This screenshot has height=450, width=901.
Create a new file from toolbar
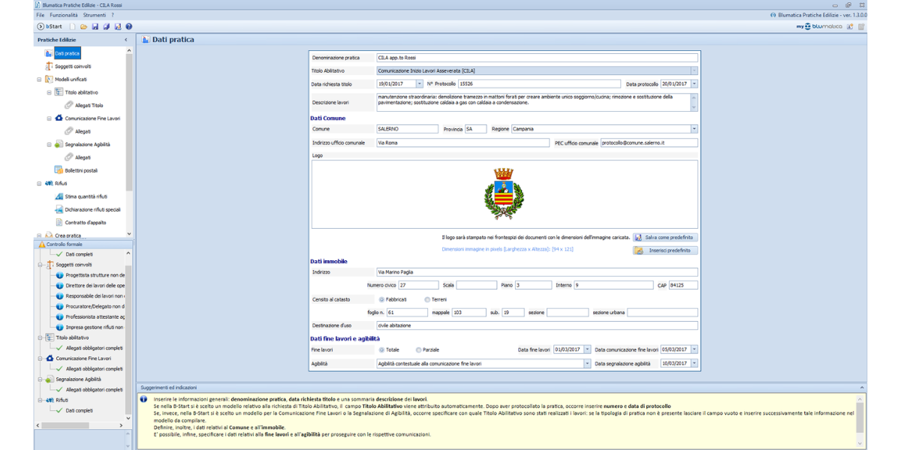[x=73, y=26]
